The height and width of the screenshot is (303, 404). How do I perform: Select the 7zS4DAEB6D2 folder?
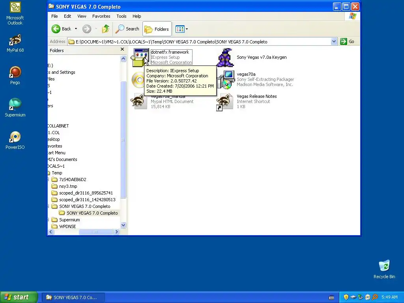click(73, 180)
